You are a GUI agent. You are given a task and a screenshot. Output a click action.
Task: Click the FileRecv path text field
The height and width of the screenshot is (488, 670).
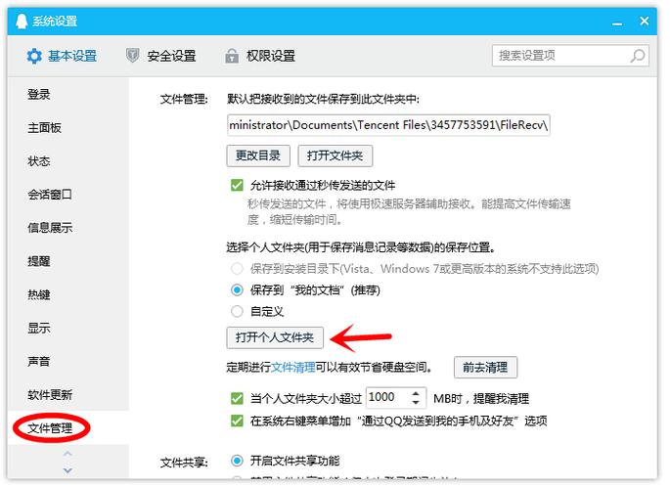coord(388,125)
